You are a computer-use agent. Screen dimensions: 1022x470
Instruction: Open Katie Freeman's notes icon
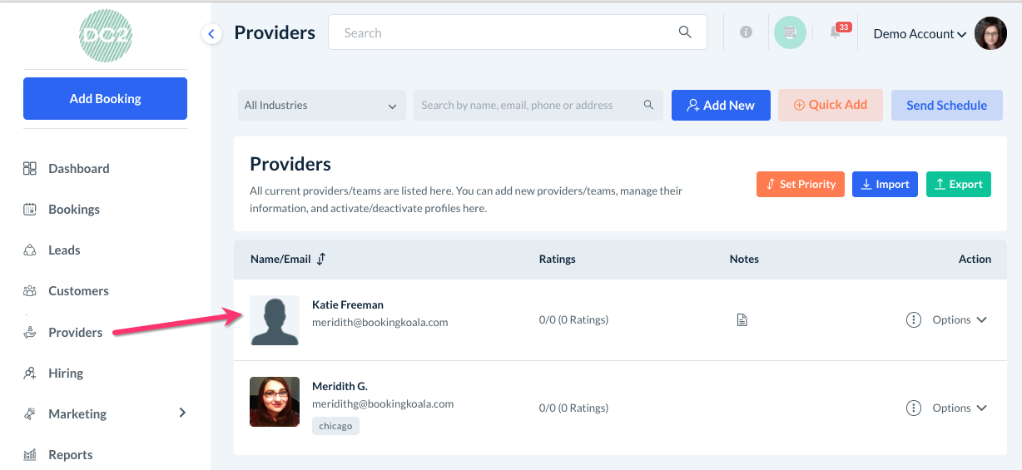(x=742, y=320)
